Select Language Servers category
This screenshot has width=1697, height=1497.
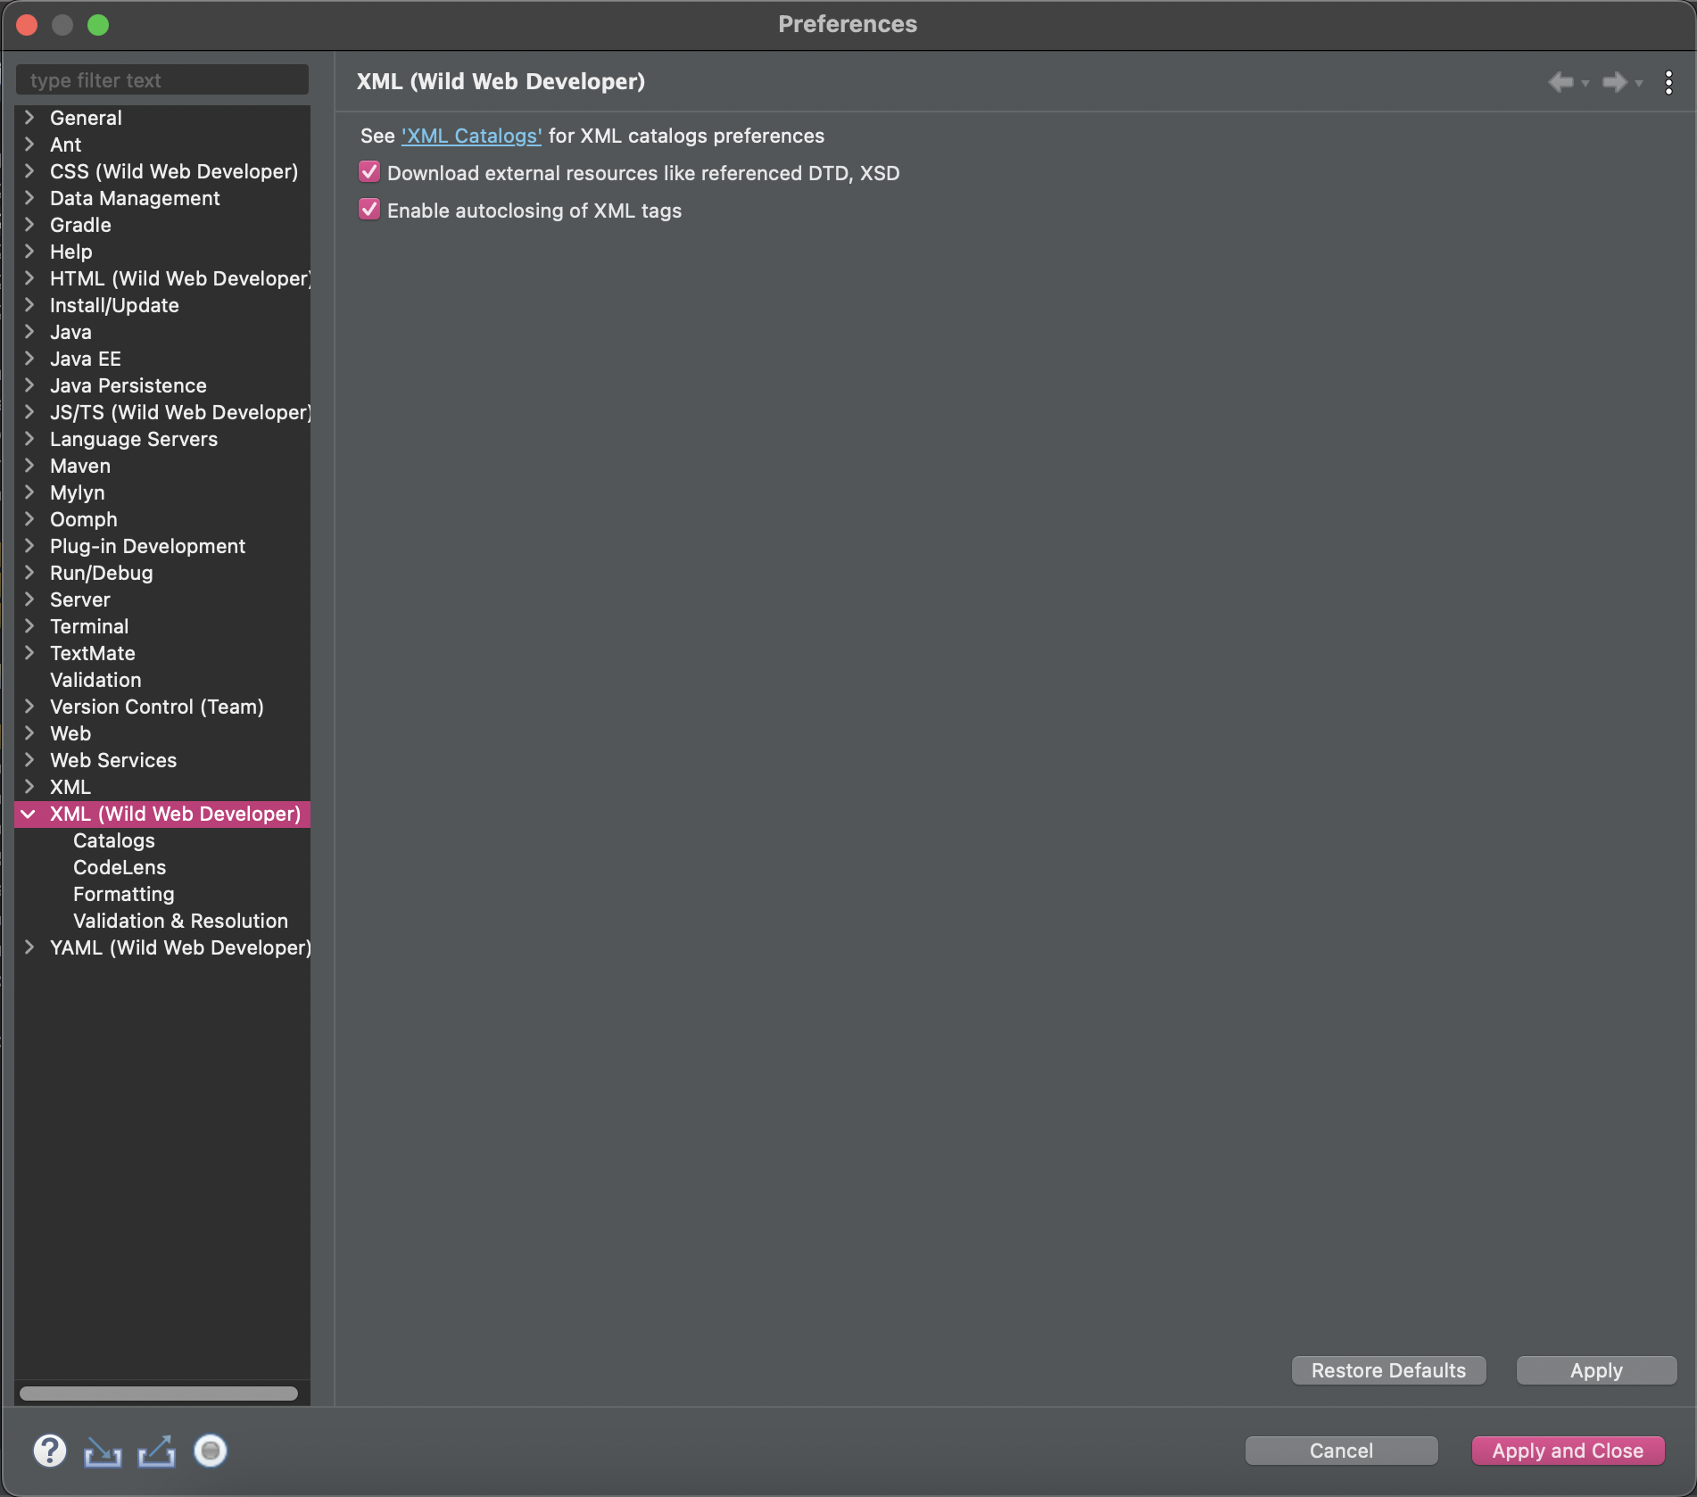[x=134, y=439]
